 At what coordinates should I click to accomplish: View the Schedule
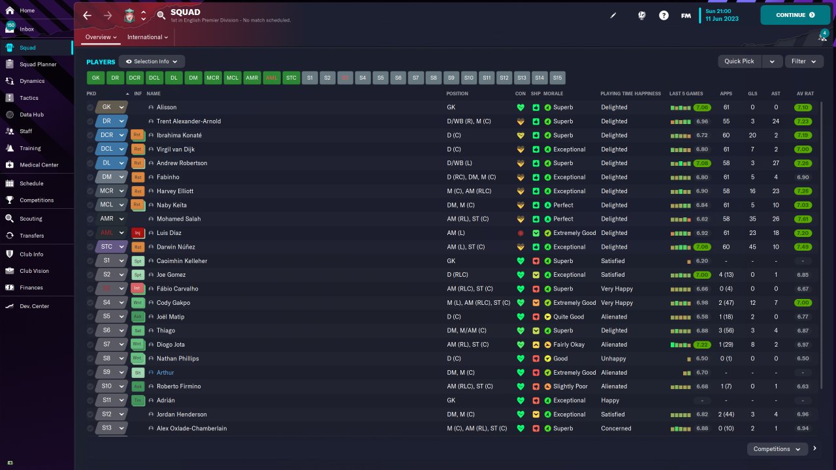click(x=37, y=183)
